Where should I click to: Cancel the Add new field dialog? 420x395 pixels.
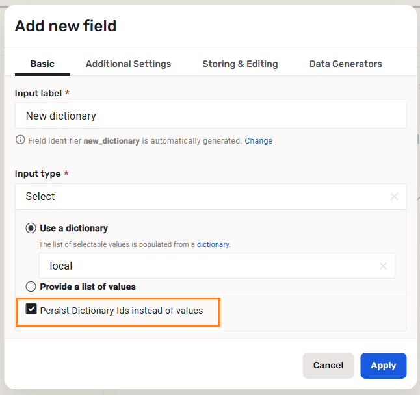point(328,365)
